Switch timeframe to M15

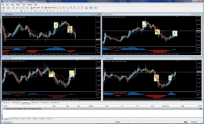47,11
